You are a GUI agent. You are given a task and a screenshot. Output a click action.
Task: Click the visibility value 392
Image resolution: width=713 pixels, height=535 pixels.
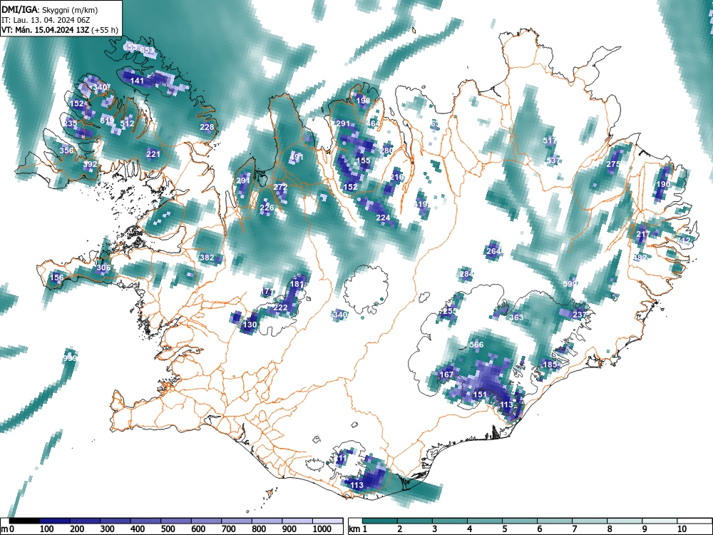(90, 164)
